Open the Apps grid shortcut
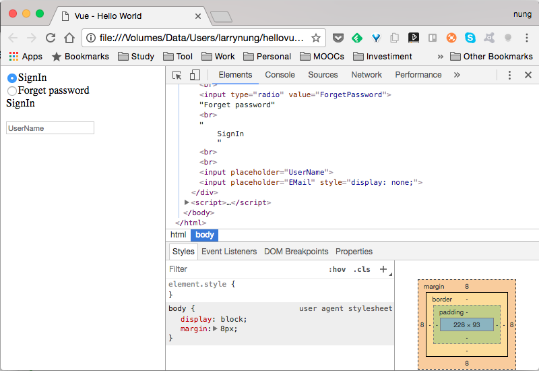This screenshot has width=539, height=371. (26, 57)
